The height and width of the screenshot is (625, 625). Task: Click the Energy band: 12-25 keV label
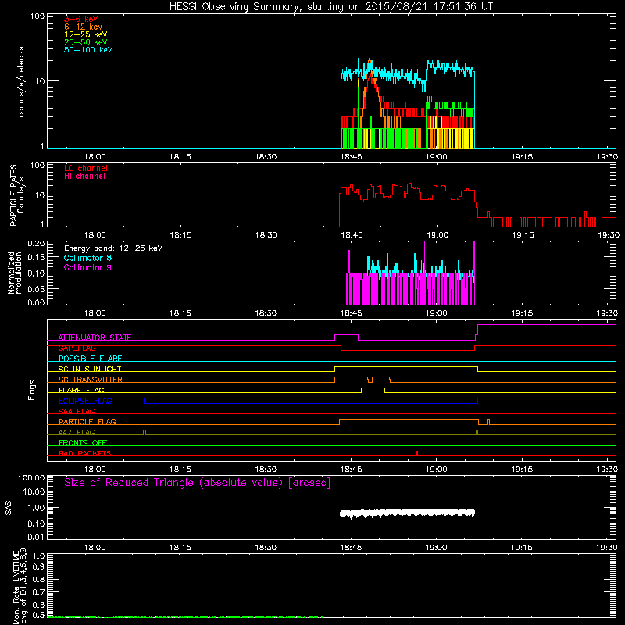click(x=113, y=248)
